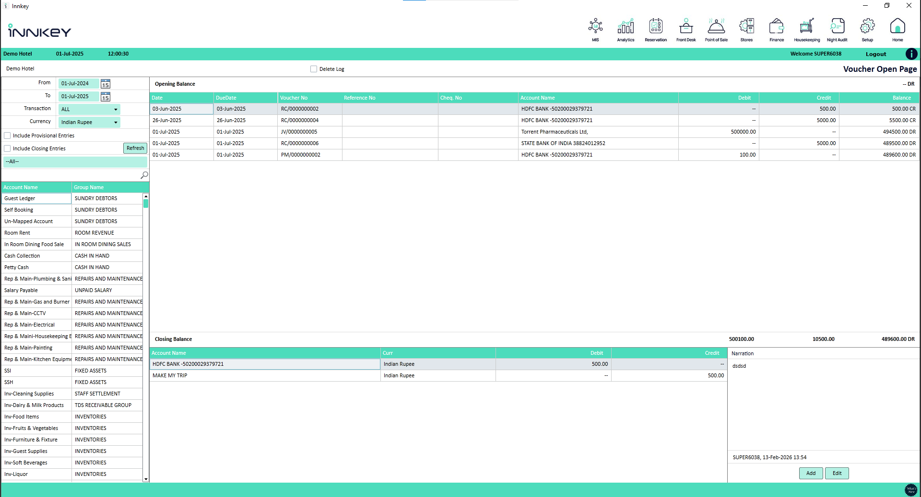This screenshot has height=497, width=921.
Task: Open the MIS module
Action: pyautogui.click(x=595, y=30)
